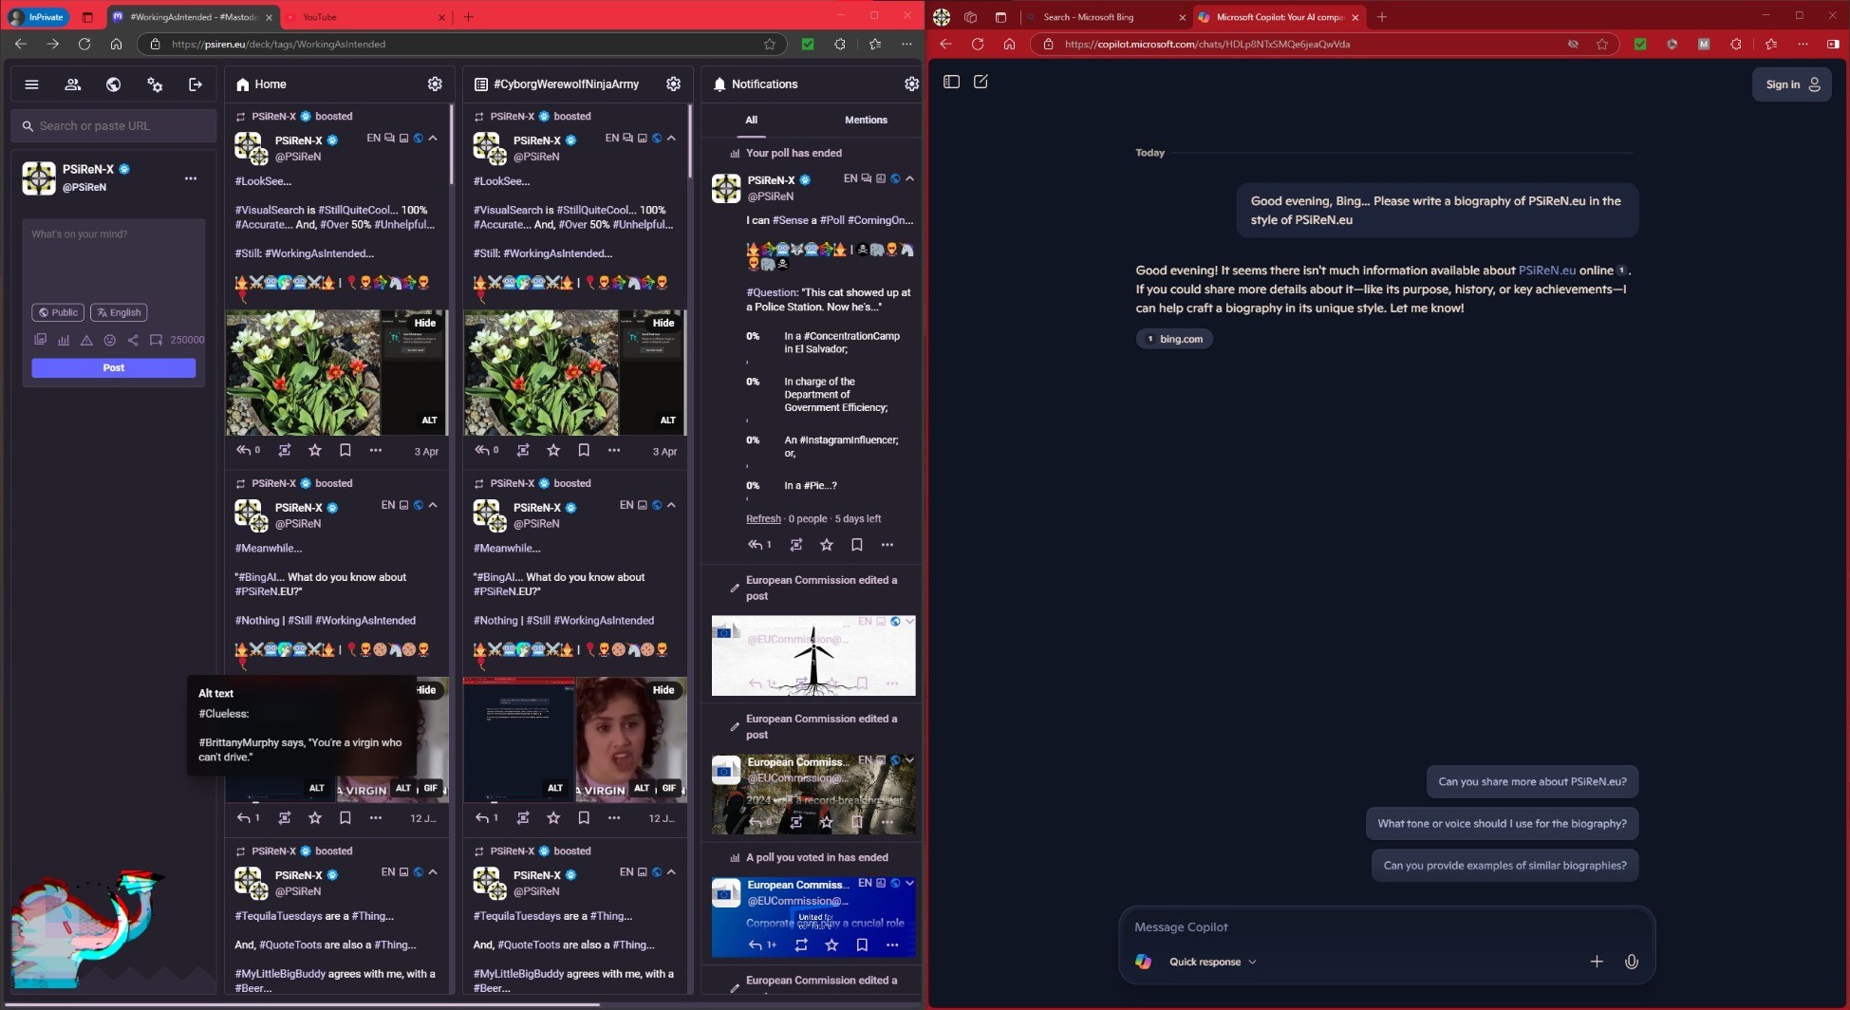Switch to All notifications tab
The width and height of the screenshot is (1850, 1010).
click(x=751, y=120)
